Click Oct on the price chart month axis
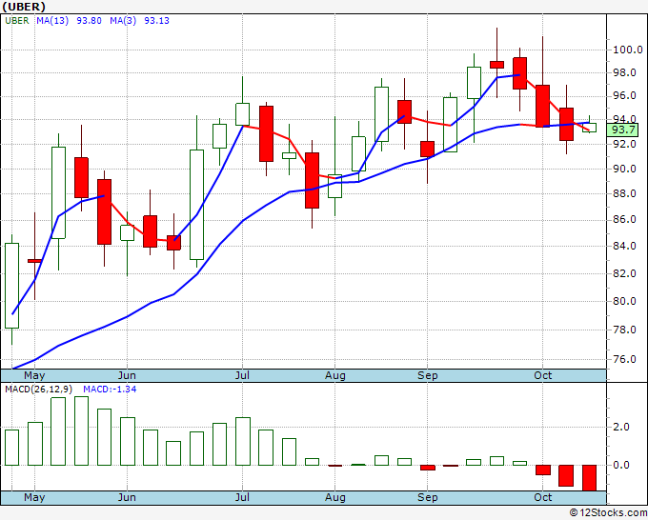 542,375
